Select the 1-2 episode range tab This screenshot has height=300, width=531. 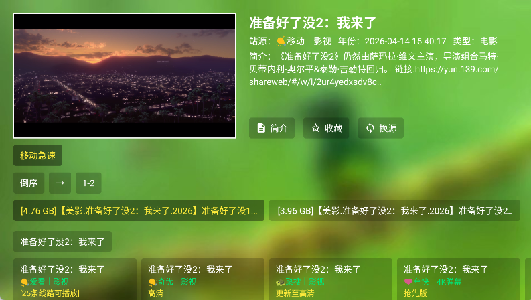88,183
